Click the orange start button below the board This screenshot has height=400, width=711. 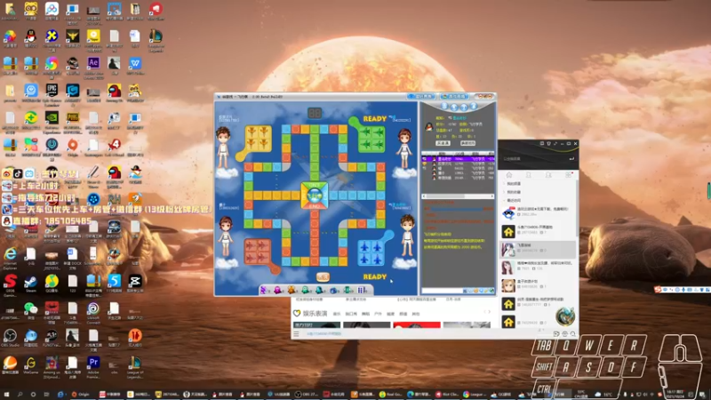point(323,276)
